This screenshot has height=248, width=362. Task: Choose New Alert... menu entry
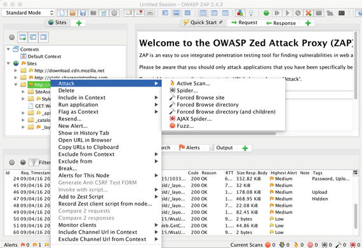(106, 126)
